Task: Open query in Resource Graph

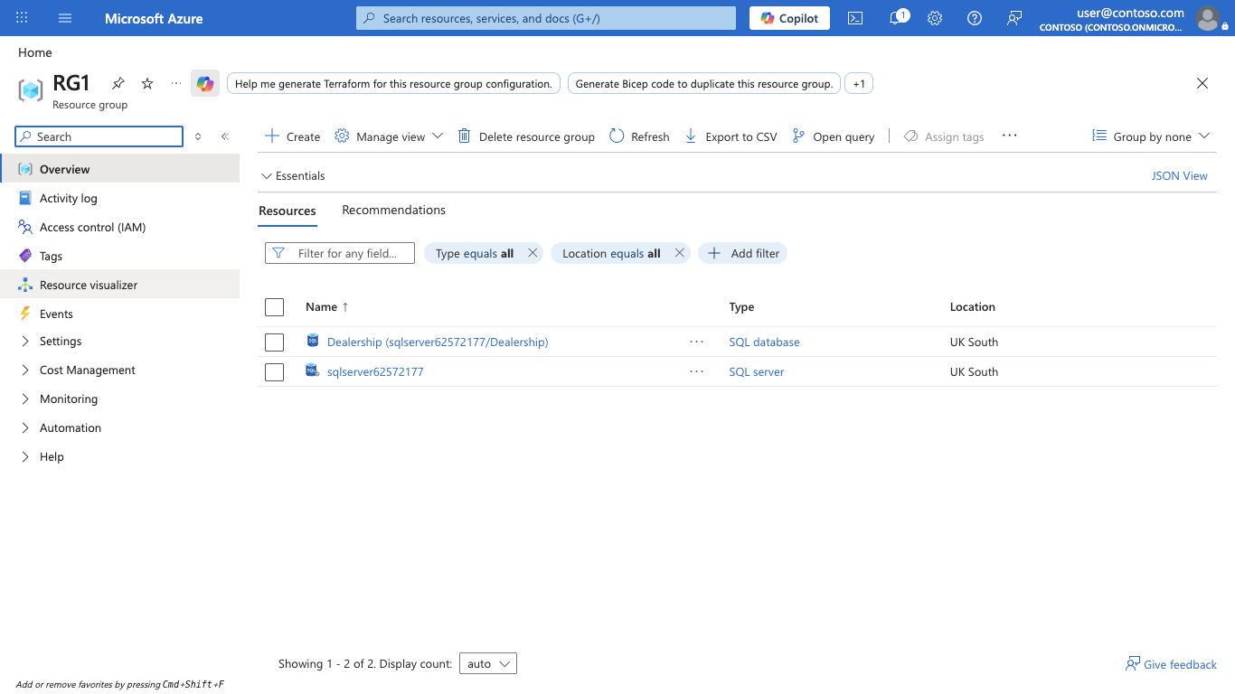Action: click(833, 136)
